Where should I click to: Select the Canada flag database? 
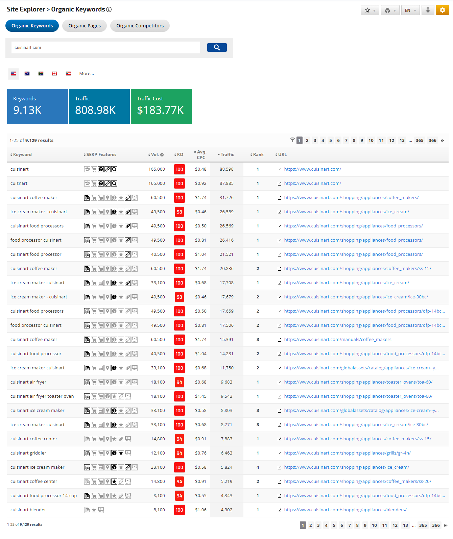point(54,74)
